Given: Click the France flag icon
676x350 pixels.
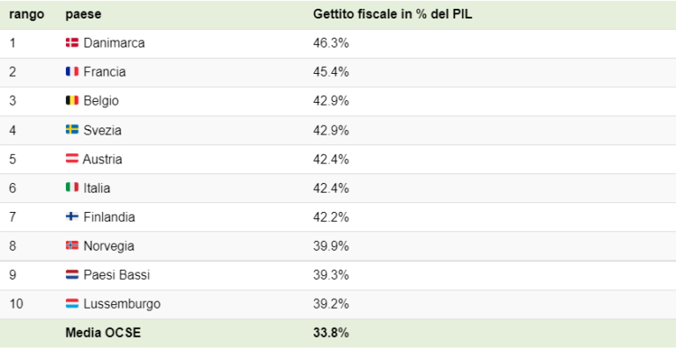Looking at the screenshot, I should point(72,71).
